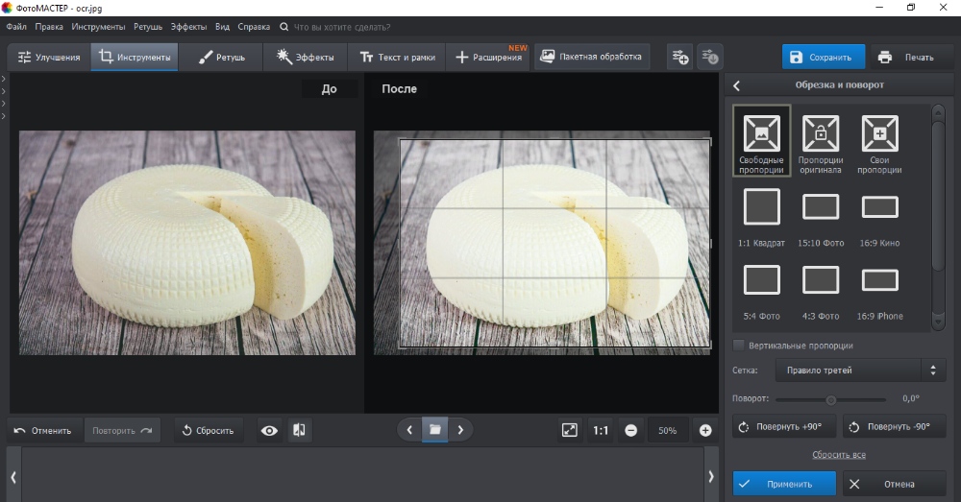The height and width of the screenshot is (502, 961).
Task: Go back from Обрезка и поворот panel
Action: click(737, 85)
